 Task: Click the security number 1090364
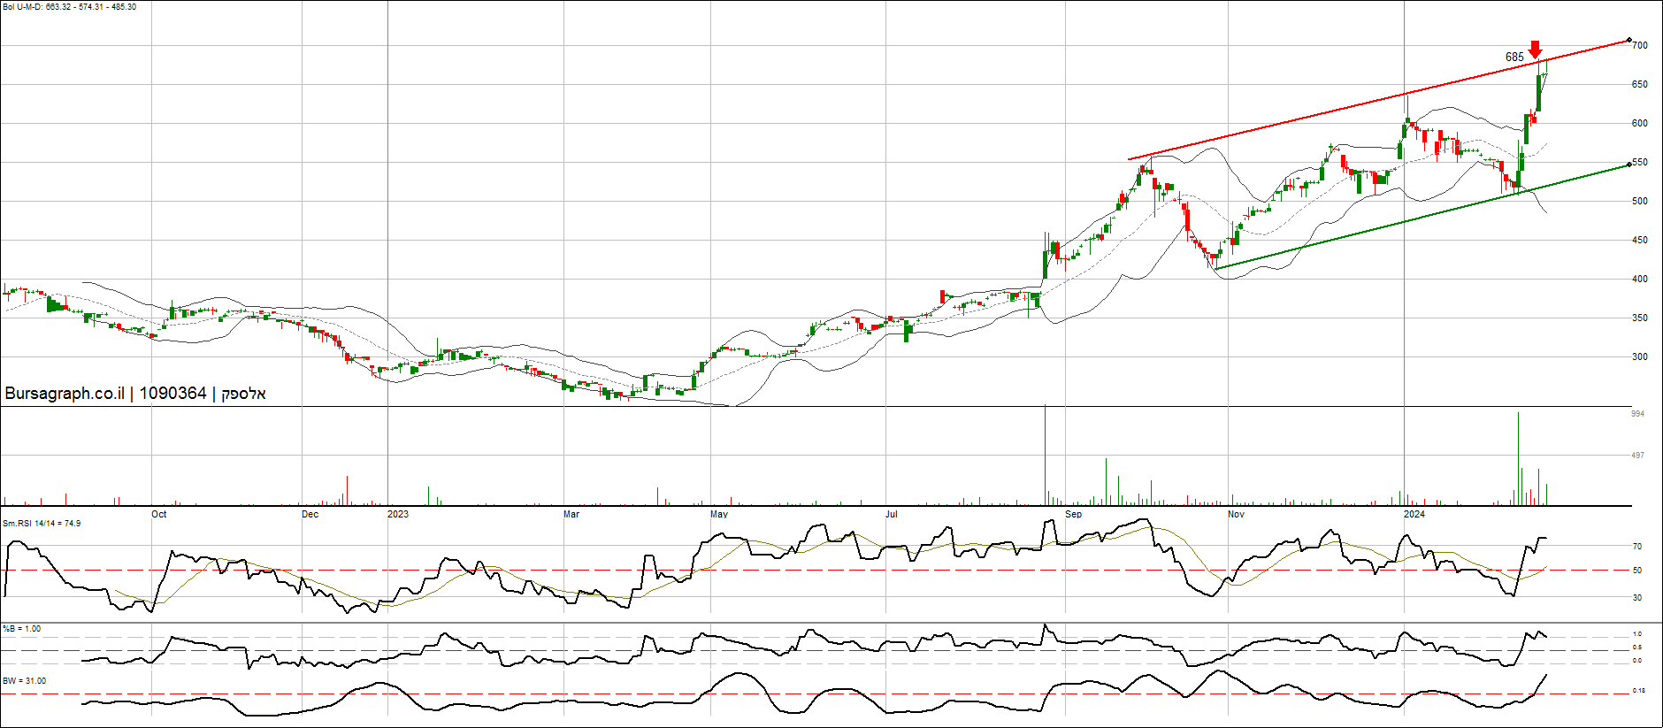[x=172, y=394]
